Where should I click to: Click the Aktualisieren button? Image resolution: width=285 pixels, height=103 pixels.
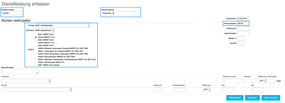click(235, 98)
